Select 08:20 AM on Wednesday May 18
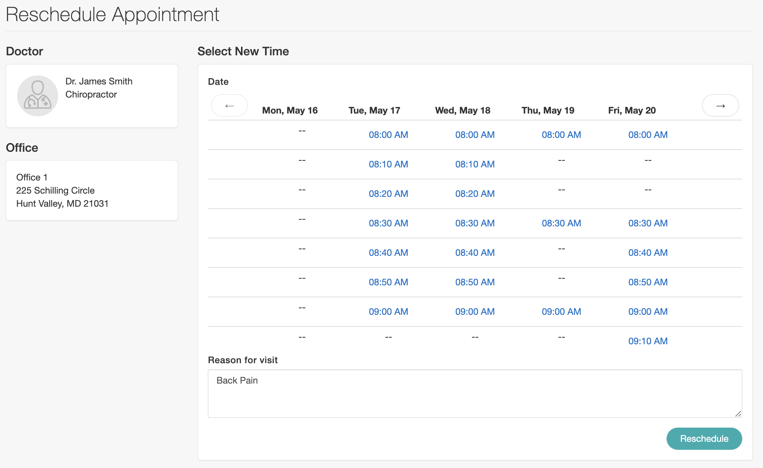763x468 pixels. point(475,194)
